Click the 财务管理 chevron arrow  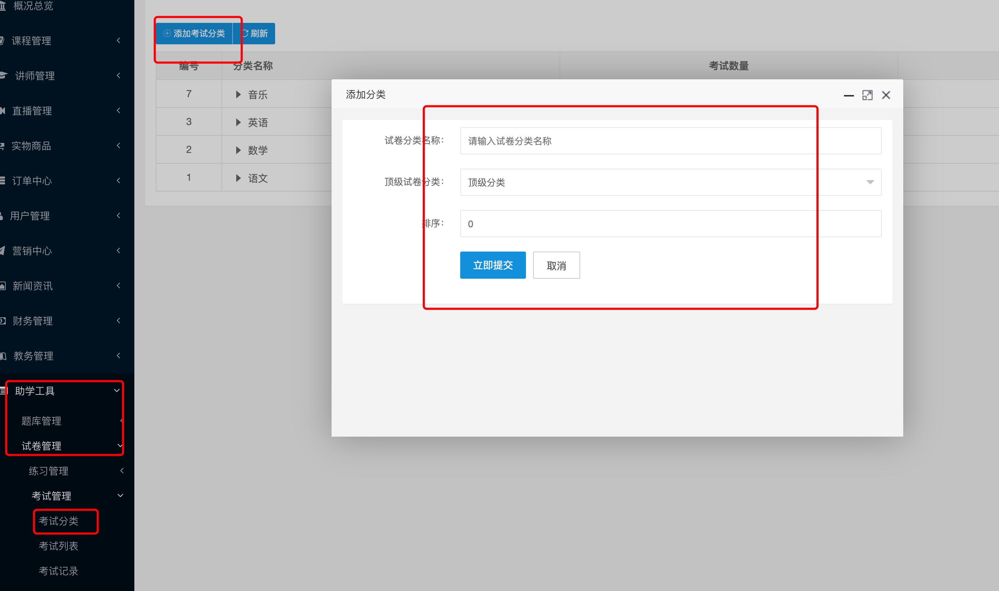118,321
